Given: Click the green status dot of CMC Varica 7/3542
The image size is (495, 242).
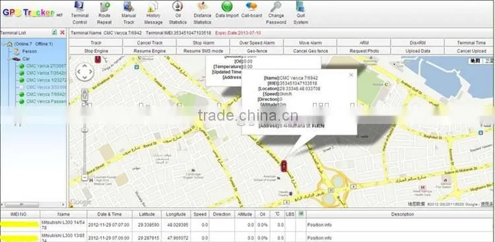Looking at the screenshot, I should pyautogui.click(x=22, y=73).
